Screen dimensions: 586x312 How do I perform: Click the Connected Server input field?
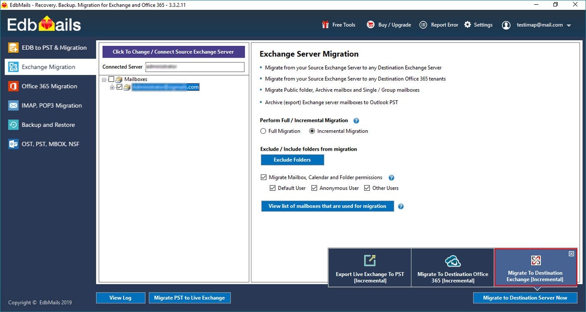click(x=195, y=67)
